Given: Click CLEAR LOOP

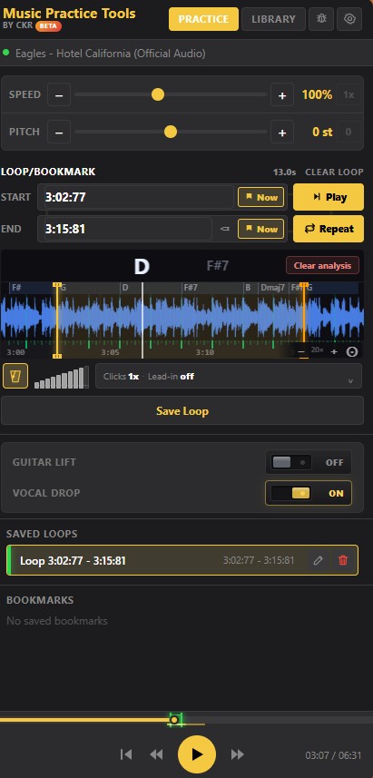Looking at the screenshot, I should (334, 172).
